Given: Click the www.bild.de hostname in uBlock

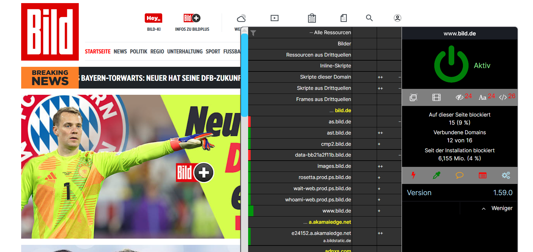Looking at the screenshot, I should pyautogui.click(x=460, y=34).
